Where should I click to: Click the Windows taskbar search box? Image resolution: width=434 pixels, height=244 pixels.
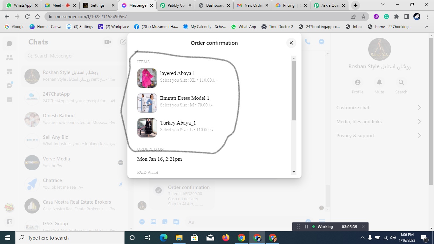(x=70, y=238)
